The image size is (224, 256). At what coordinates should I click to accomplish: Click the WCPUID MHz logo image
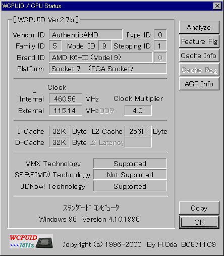pyautogui.click(x=31, y=241)
